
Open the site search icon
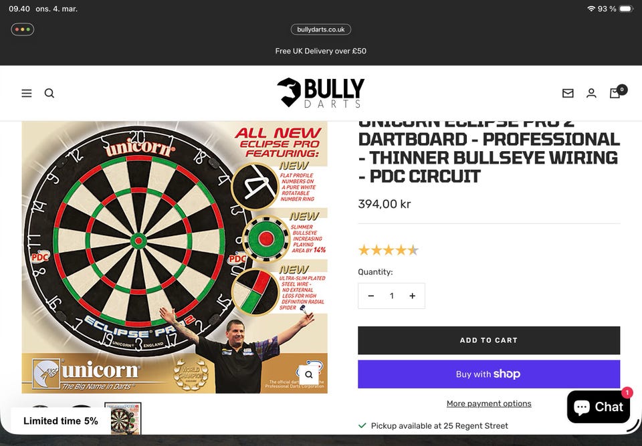click(49, 94)
